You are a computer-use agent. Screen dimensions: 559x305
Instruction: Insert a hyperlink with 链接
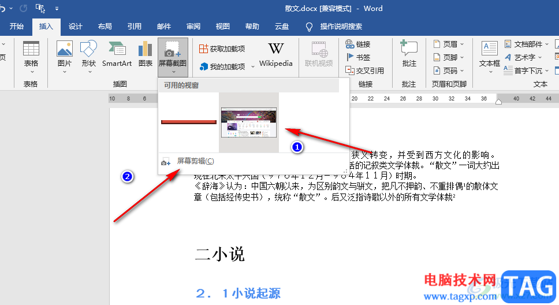tap(358, 44)
